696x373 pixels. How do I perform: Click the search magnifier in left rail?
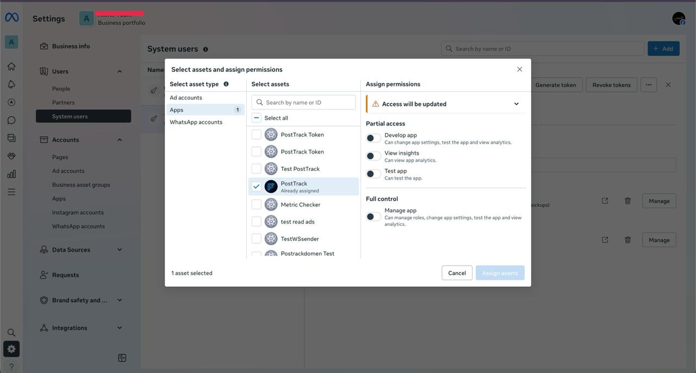point(11,332)
